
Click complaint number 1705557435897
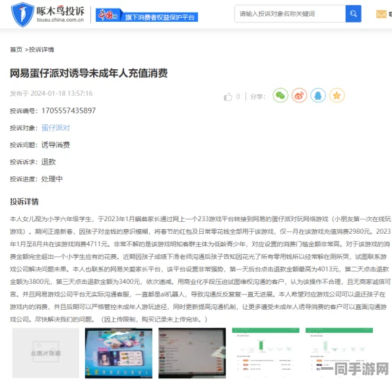point(69,110)
